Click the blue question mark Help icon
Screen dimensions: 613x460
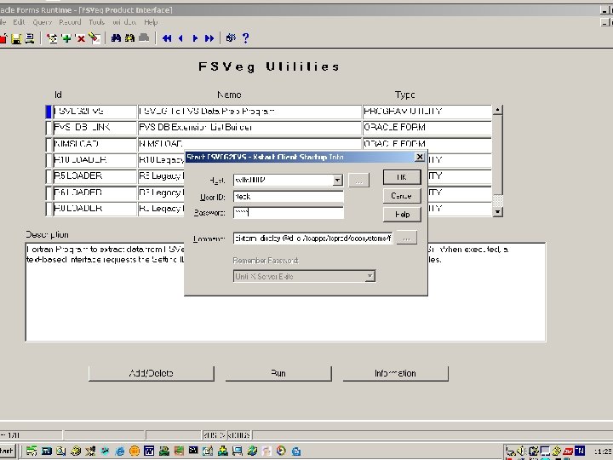[x=246, y=38]
